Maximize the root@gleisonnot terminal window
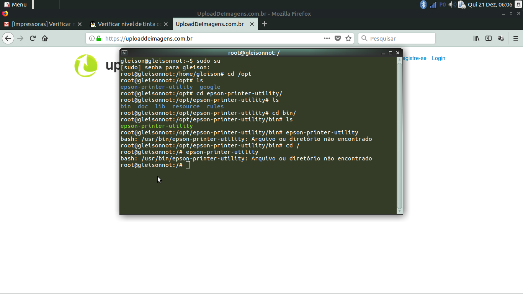The width and height of the screenshot is (523, 294). (x=391, y=53)
